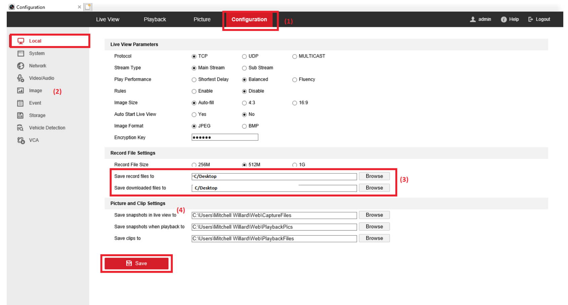Open the VCA settings section
This screenshot has width=568, height=305.
[34, 140]
